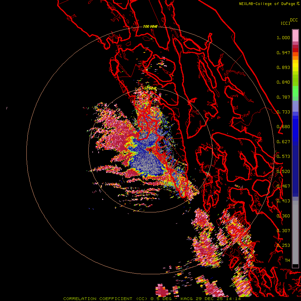
Task: Click the 0.467 scale value
Action: click(283, 186)
